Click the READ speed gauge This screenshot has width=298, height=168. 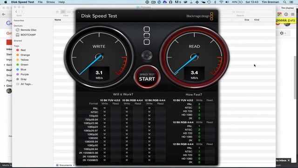tap(194, 57)
